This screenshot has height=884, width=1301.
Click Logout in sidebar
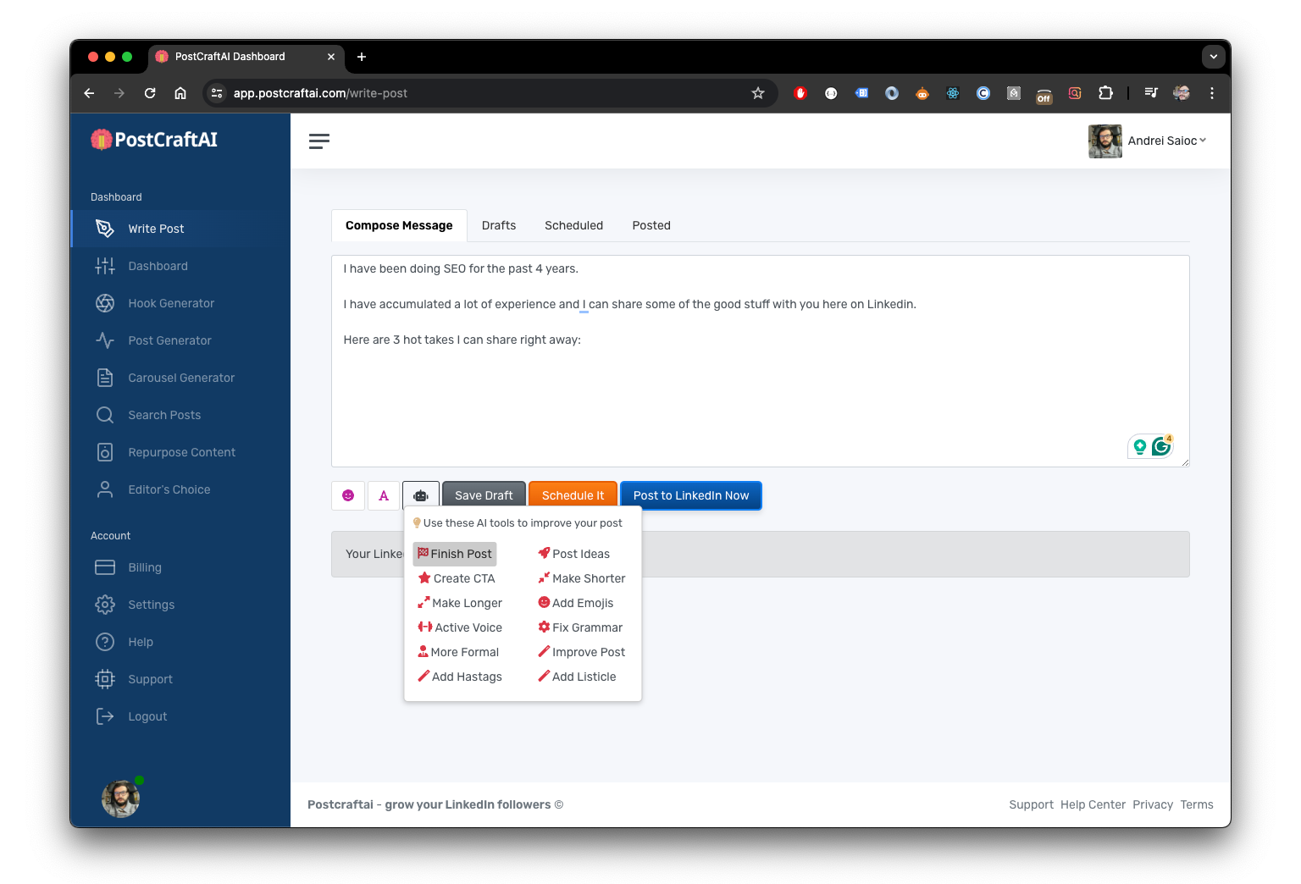[180, 716]
